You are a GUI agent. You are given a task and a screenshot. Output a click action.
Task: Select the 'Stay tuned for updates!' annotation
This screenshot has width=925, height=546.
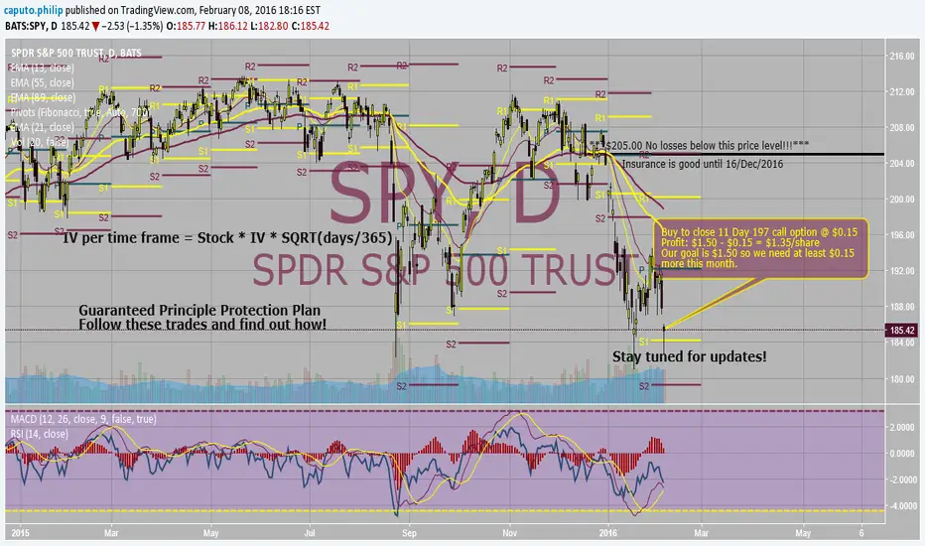pyautogui.click(x=690, y=356)
